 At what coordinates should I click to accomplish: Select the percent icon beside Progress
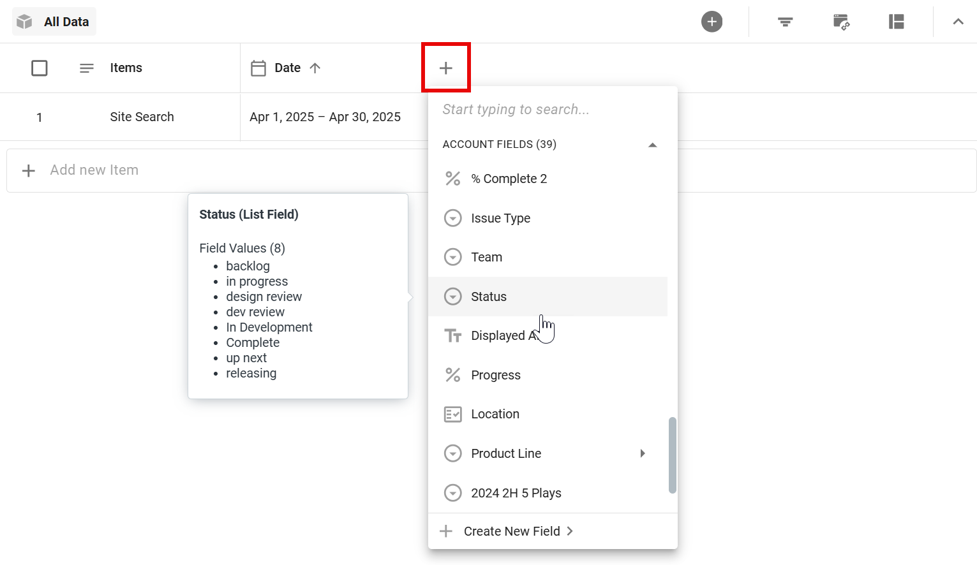452,375
